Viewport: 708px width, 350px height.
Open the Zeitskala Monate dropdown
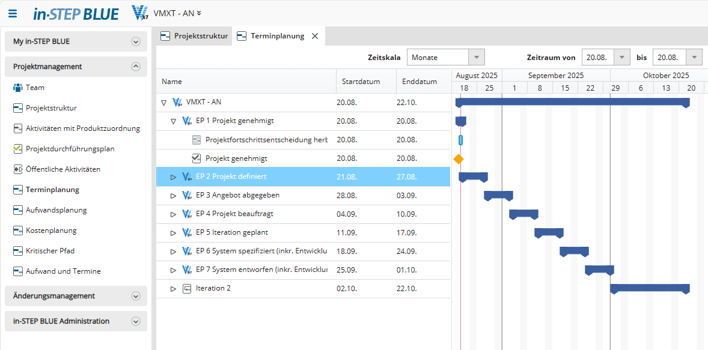click(476, 58)
